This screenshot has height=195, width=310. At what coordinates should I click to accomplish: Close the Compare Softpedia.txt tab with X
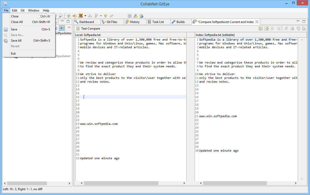tap(257, 22)
